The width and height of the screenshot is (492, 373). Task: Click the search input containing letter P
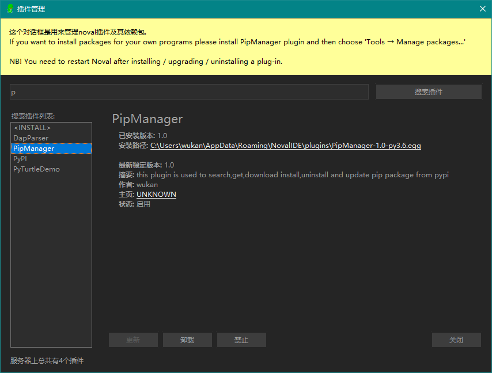point(190,92)
